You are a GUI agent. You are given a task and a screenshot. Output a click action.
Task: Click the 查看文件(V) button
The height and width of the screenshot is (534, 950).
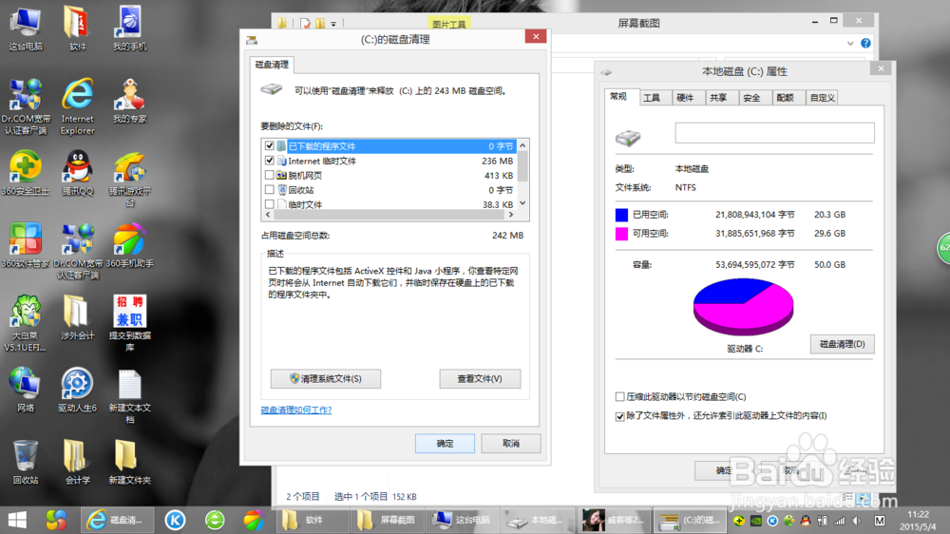tap(479, 379)
